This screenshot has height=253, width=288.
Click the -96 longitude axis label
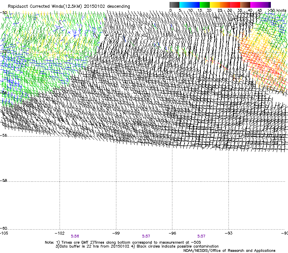172,233
